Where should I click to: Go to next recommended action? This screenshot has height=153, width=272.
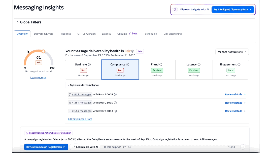click(243, 147)
